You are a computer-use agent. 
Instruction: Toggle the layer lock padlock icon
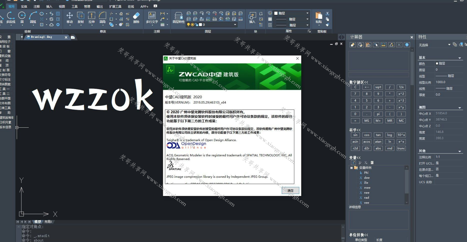(196, 25)
